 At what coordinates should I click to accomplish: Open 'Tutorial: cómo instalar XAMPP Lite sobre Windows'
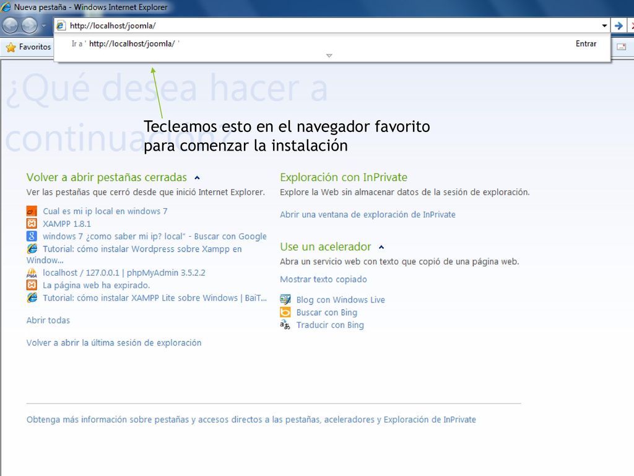155,298
